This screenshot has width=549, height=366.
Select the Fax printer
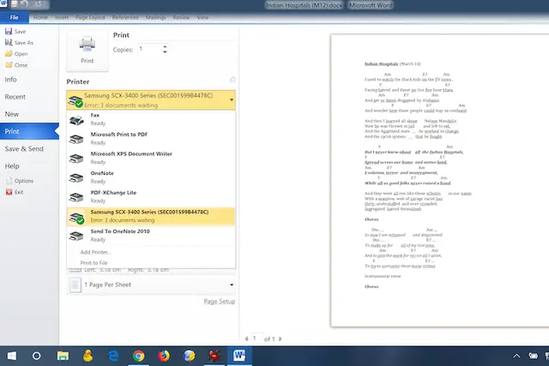[x=151, y=119]
